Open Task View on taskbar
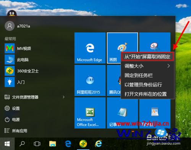This screenshot has width=191, height=150. tap(37, 144)
